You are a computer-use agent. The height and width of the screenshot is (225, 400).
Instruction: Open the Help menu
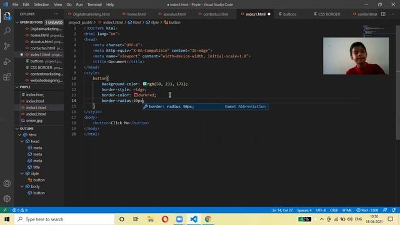(110, 4)
